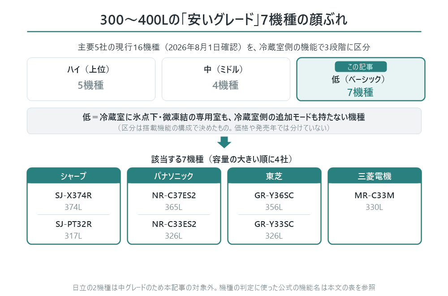Click the シャープ card header
Screen dimensions: 448x296
click(74, 176)
